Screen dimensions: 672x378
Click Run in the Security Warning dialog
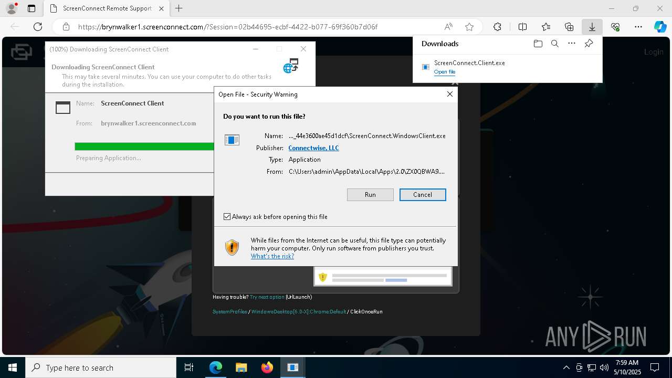[370, 195]
